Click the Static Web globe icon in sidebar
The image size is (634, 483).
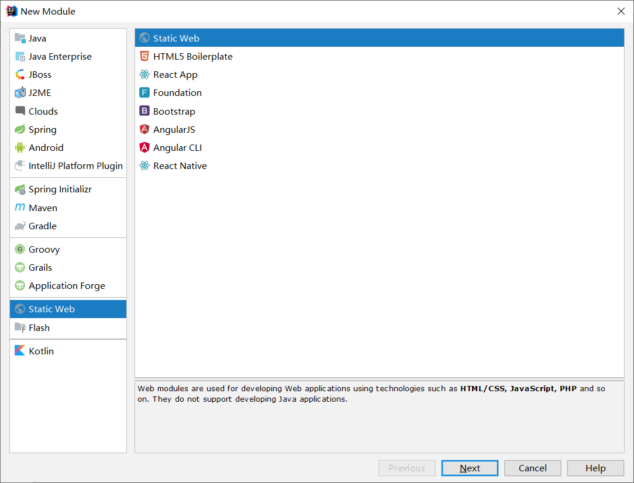[x=20, y=309]
